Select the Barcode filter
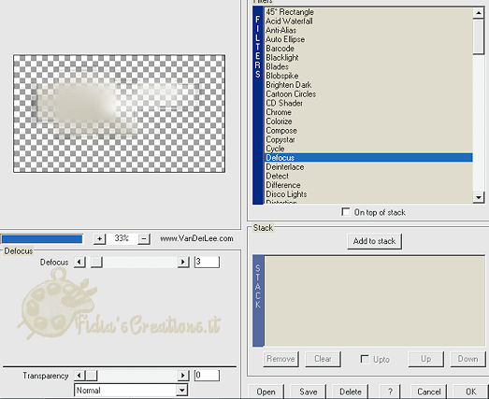 [368, 49]
